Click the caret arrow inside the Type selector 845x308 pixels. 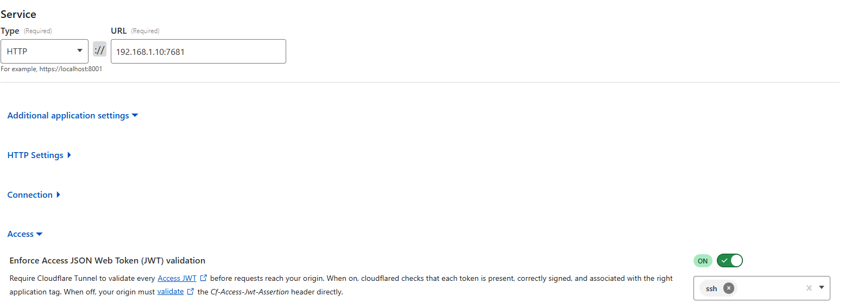pyautogui.click(x=80, y=51)
